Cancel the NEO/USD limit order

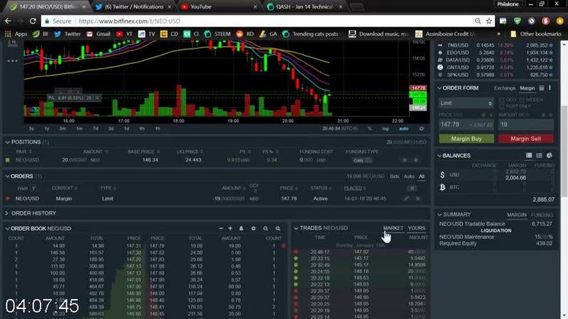point(417,198)
